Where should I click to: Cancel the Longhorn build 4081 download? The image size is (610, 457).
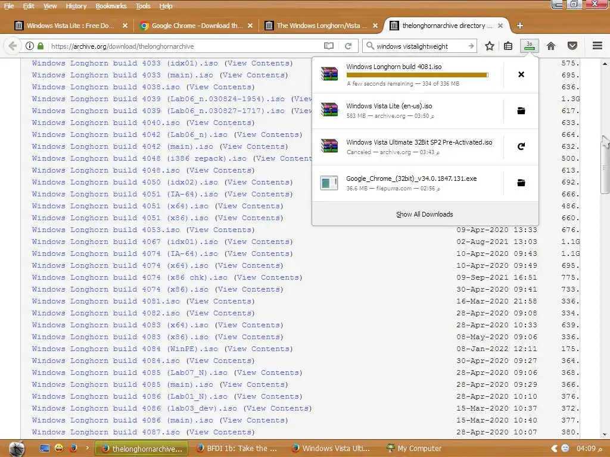[521, 74]
